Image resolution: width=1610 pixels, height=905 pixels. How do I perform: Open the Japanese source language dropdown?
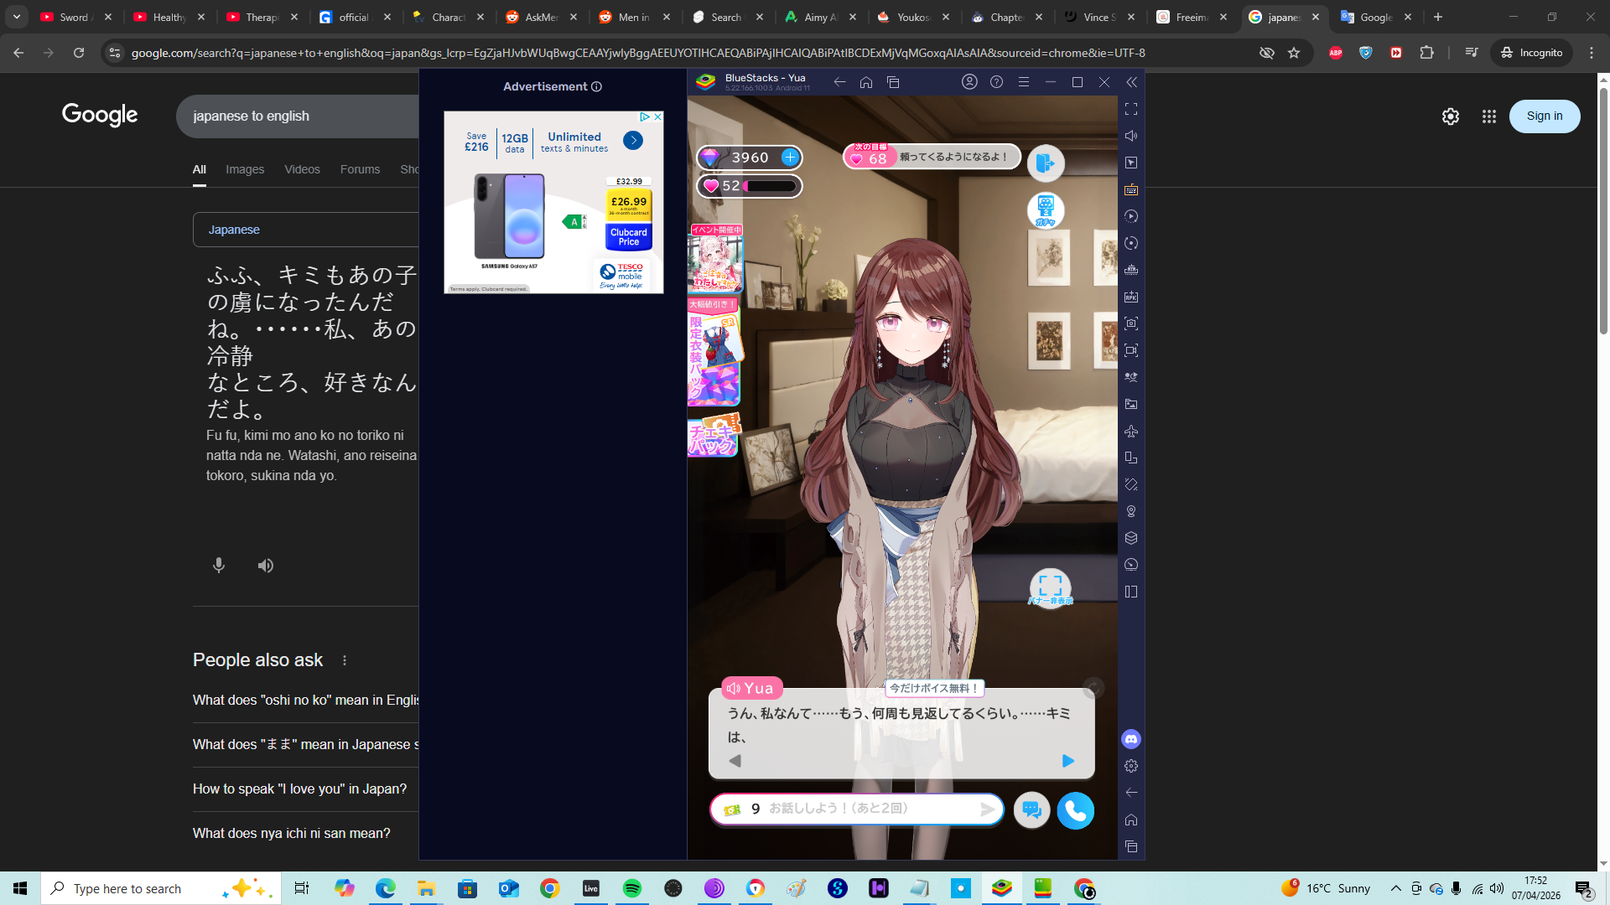pyautogui.click(x=306, y=230)
